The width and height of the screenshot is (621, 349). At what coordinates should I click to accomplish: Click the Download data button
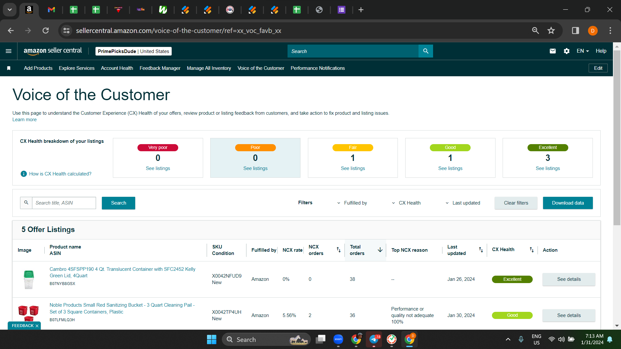568,203
